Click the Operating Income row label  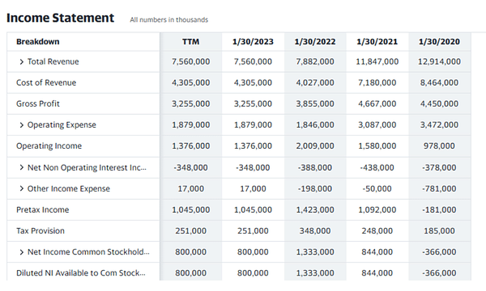click(x=49, y=146)
